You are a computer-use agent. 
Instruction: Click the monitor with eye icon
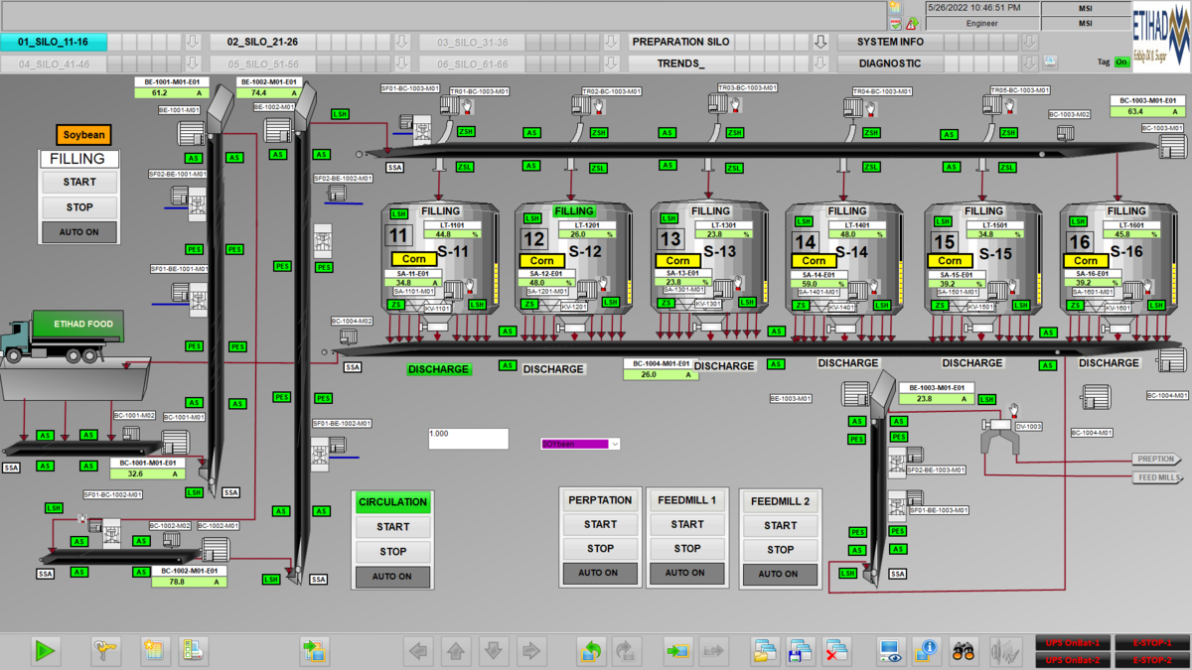(890, 651)
